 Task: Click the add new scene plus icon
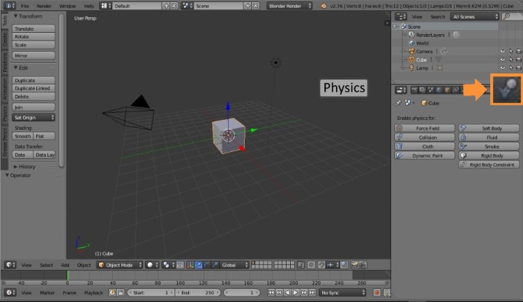[248, 6]
